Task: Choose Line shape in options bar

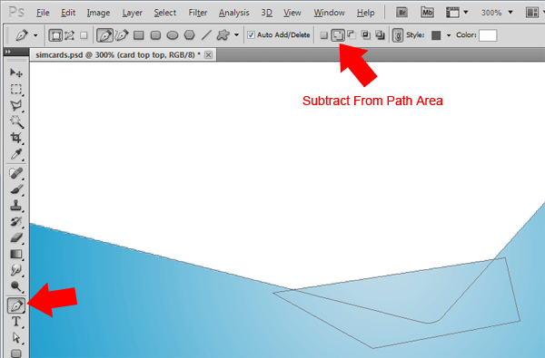Action: (206, 35)
